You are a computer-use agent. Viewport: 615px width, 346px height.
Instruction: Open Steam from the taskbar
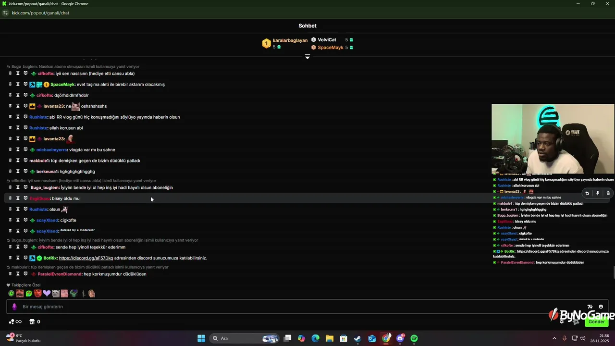[x=357, y=338]
